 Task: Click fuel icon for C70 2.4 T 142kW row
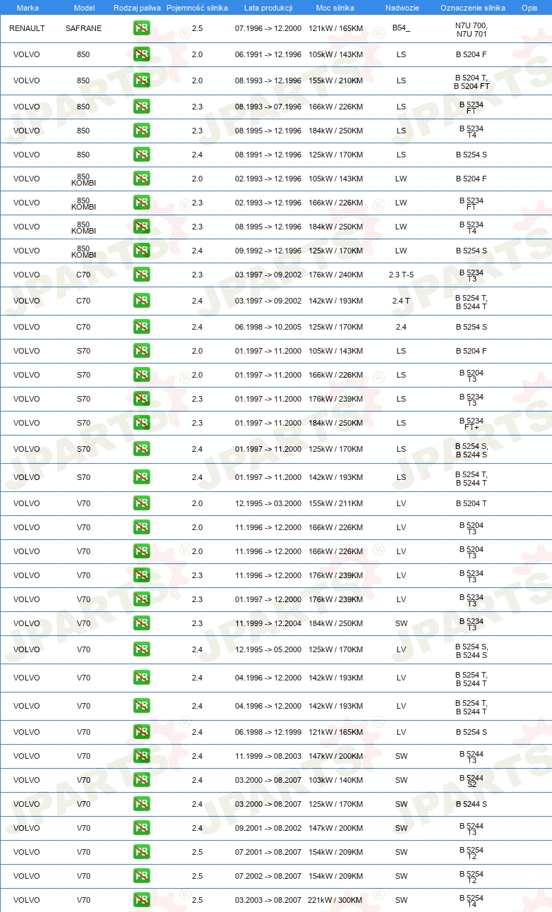click(141, 301)
